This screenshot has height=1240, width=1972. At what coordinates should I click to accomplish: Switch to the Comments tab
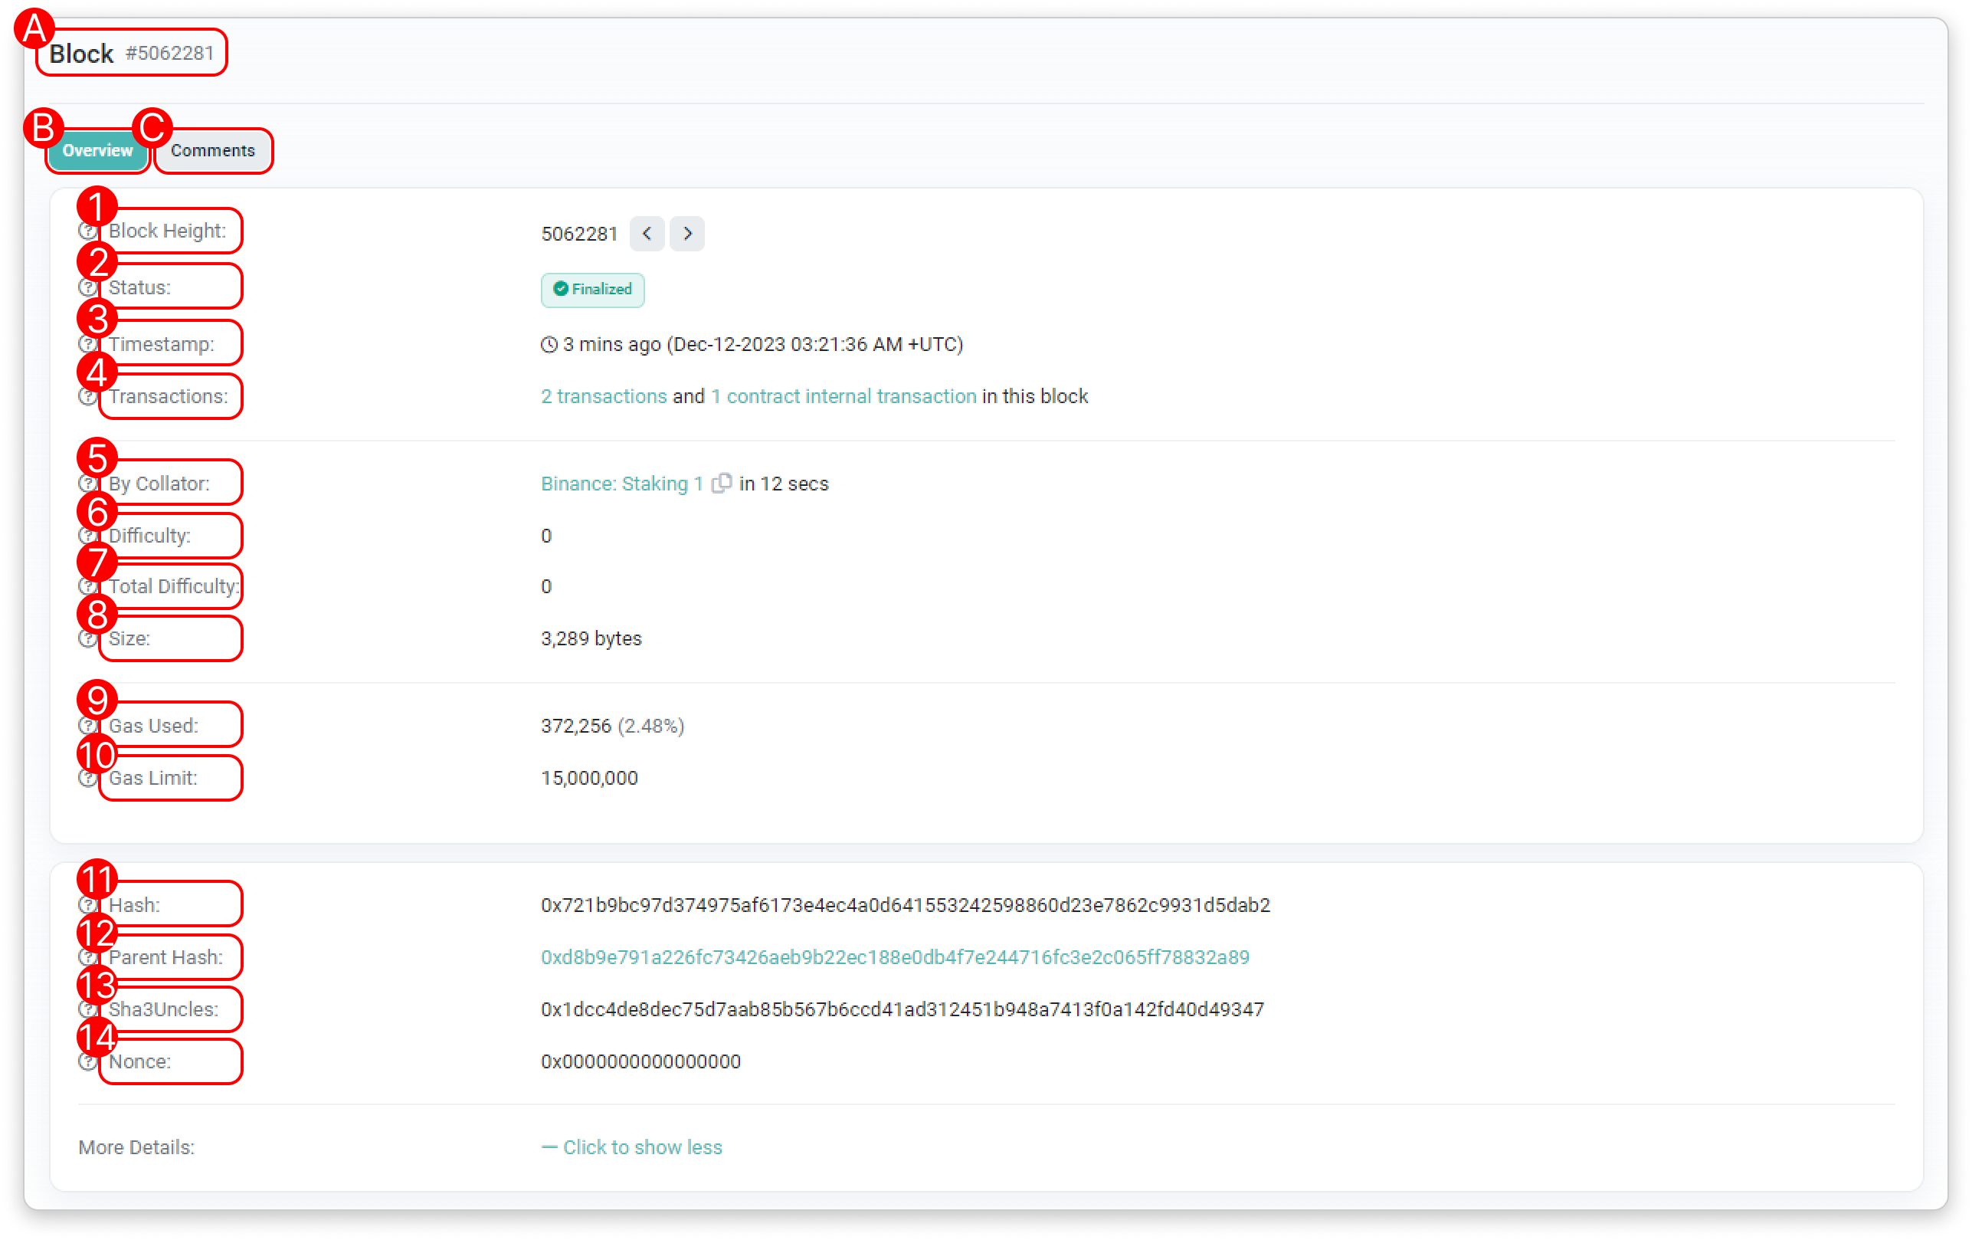tap(213, 151)
